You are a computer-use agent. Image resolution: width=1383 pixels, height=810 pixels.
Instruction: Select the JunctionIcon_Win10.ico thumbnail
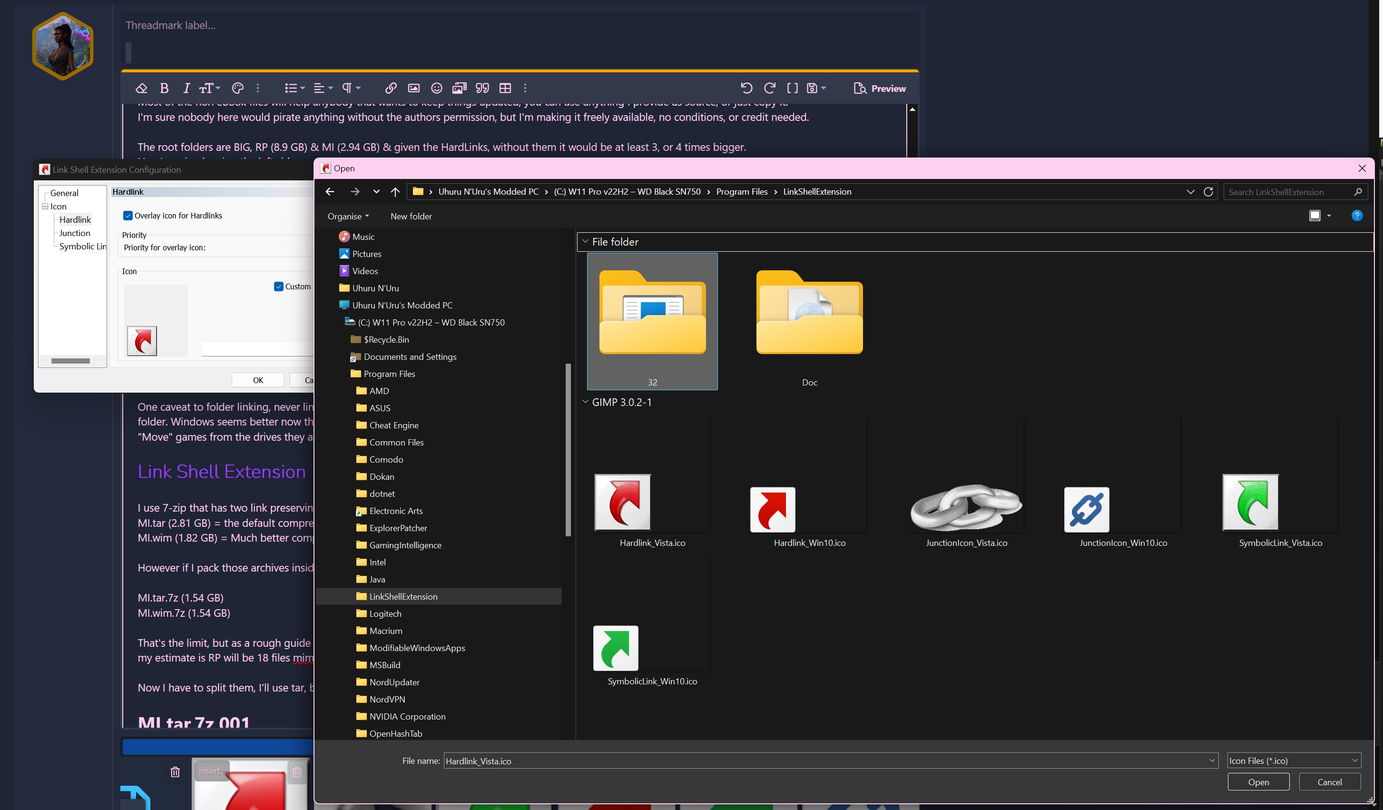click(1087, 510)
